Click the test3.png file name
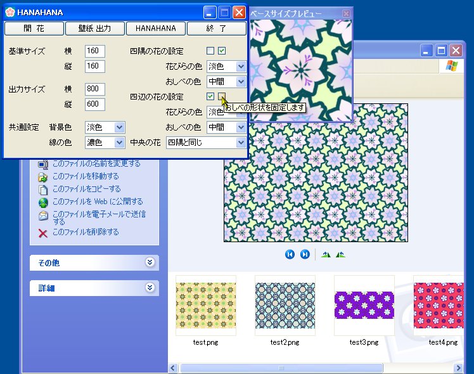Screen dimensions: 474x374 tap(364, 342)
